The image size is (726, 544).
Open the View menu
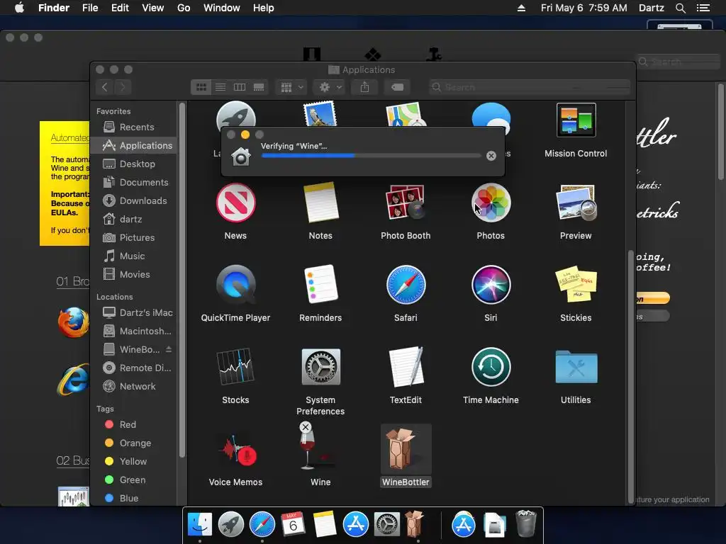point(153,8)
